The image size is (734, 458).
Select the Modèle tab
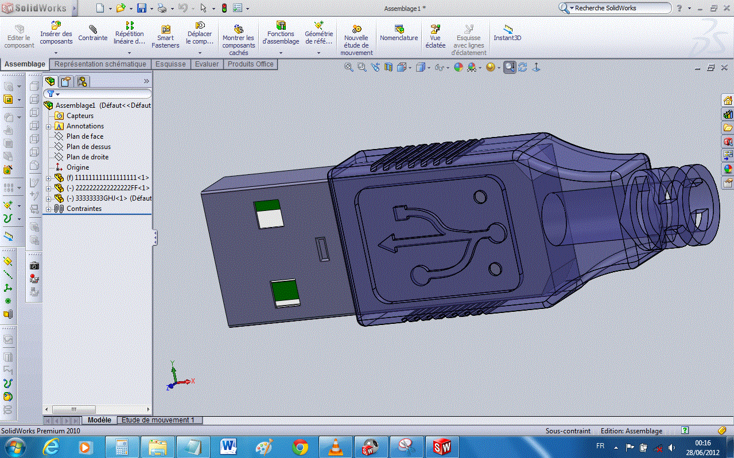pyautogui.click(x=99, y=420)
